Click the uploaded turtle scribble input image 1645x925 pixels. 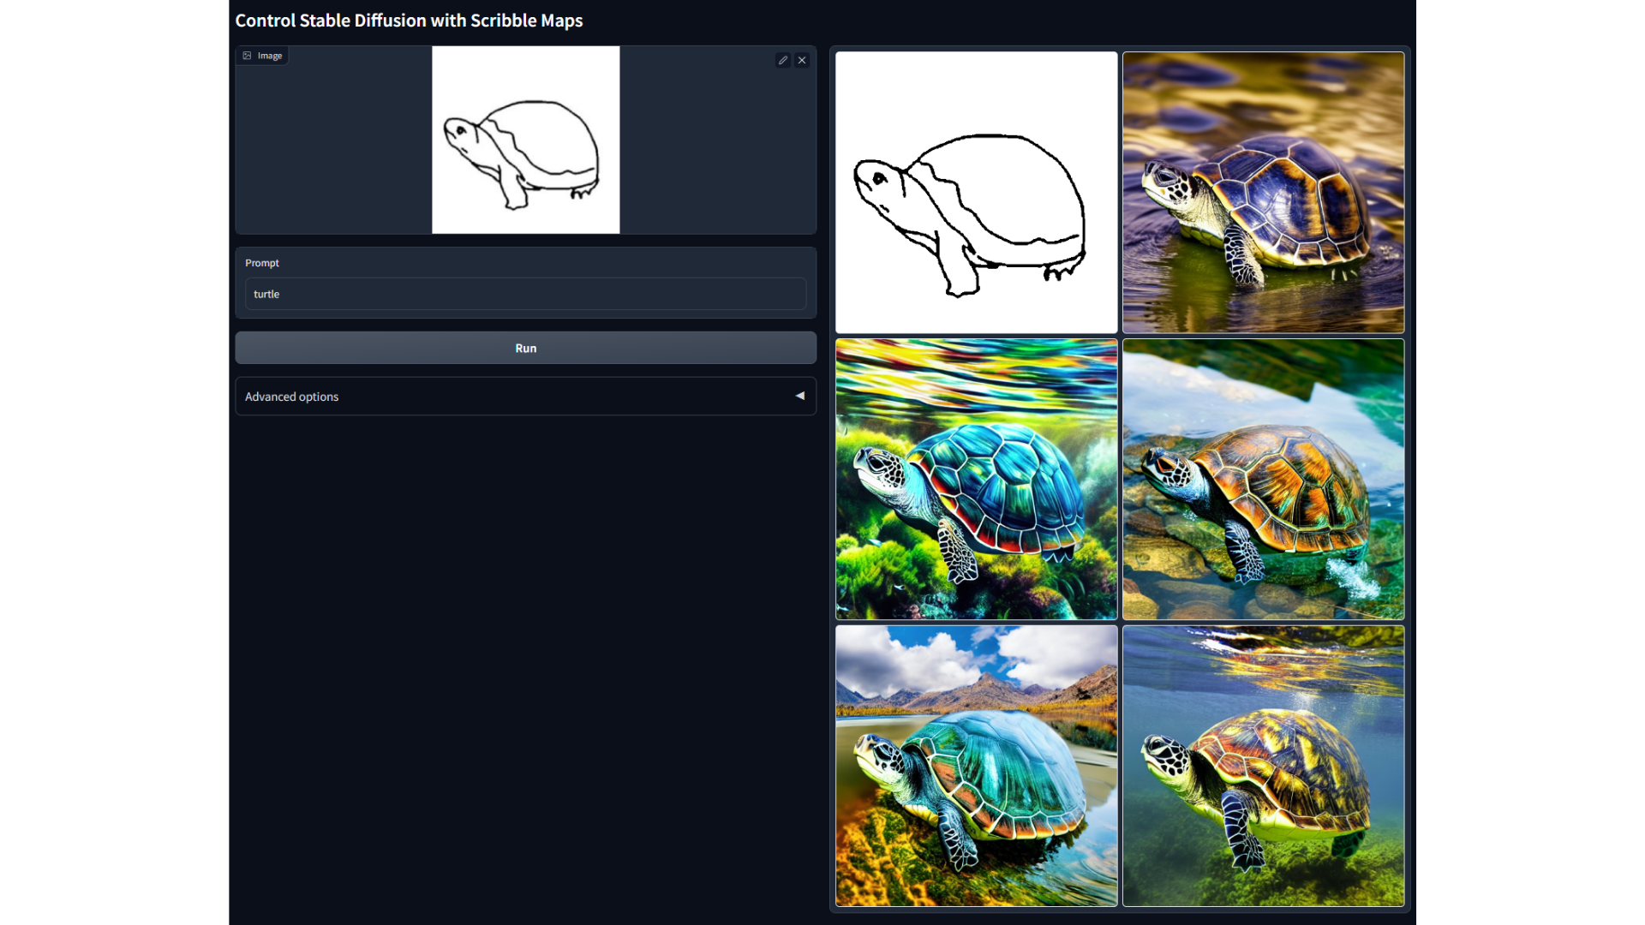click(525, 140)
